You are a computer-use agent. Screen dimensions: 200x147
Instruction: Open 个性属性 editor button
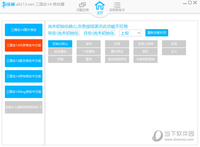(x=89, y=52)
